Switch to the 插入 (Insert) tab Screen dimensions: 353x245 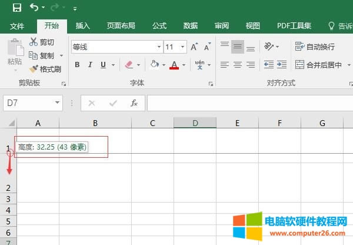(x=83, y=26)
